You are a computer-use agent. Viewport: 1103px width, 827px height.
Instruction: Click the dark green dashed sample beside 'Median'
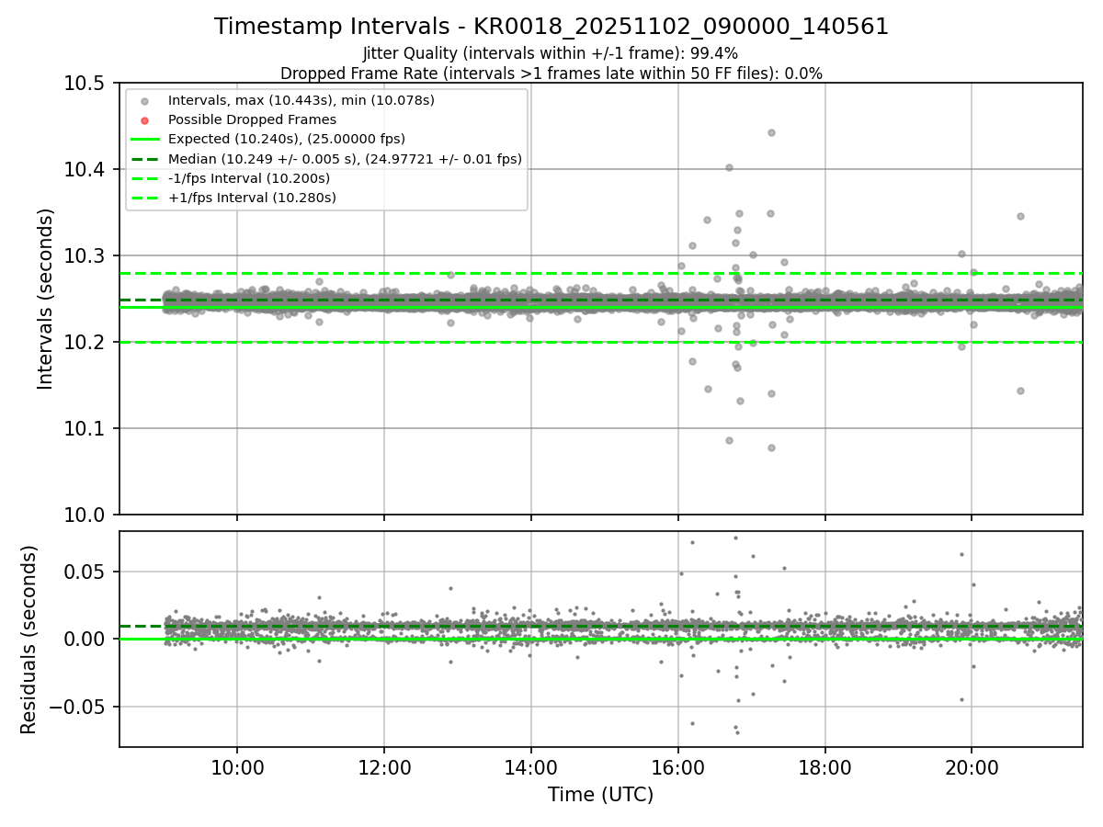(x=144, y=159)
